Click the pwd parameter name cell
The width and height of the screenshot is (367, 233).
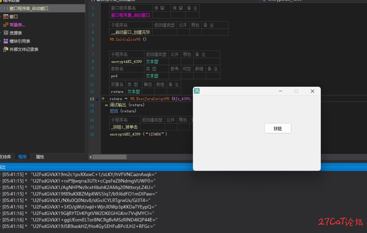(127, 76)
